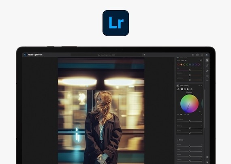Screen dimensions: 231x164
Task: Select the green color mixer swatch
Action: (187, 64)
